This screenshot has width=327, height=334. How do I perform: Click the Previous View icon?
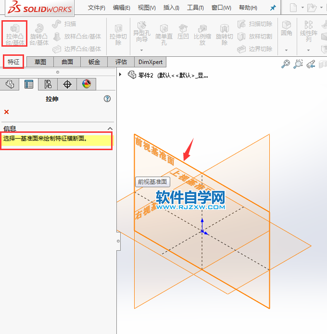311,64
